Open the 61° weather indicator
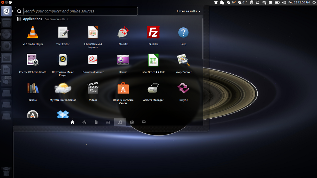Screen dimensions: 317x178 tap(243, 2)
